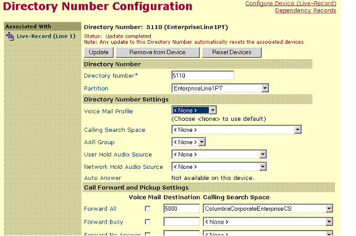Expand the Calling Search Space dropdown in settings
Viewport: 356px width, 236px height.
pyautogui.click(x=236, y=129)
